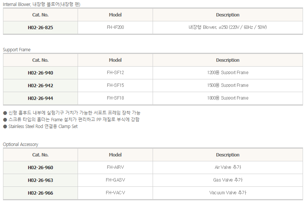Click the Support Frame section heading

[x=17, y=50]
